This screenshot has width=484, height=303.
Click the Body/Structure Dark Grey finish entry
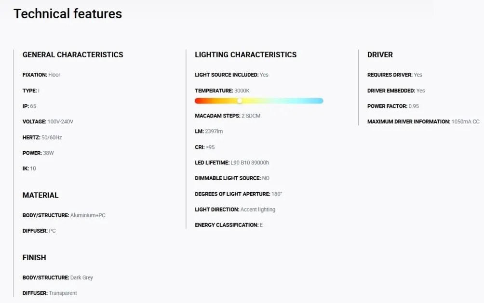click(x=58, y=277)
